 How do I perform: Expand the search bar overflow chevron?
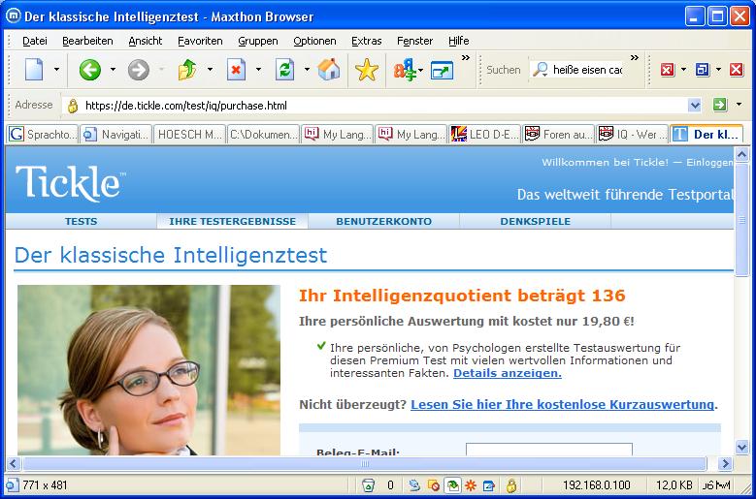(635, 58)
